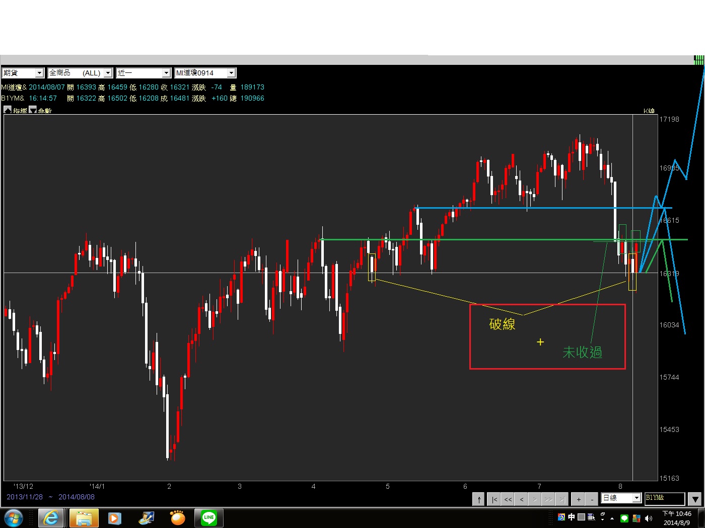This screenshot has height=528, width=705.
Task: Zoom in chart with + button
Action: pos(579,499)
